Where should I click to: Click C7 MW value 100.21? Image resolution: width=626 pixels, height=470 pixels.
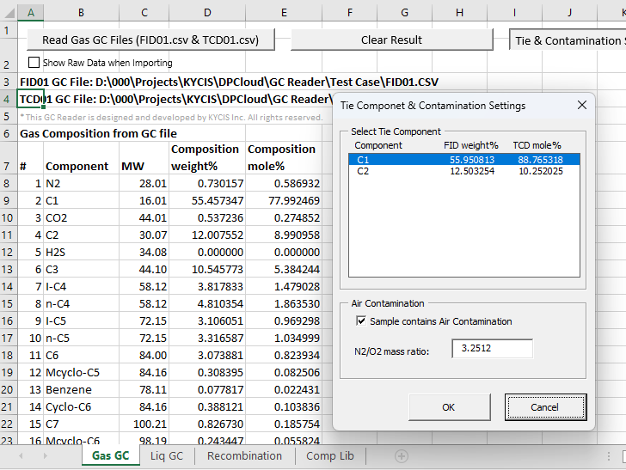click(144, 424)
